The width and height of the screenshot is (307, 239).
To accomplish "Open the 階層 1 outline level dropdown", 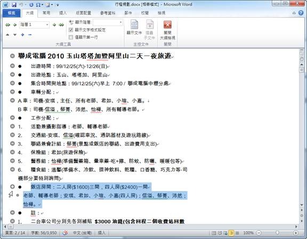I will [x=47, y=25].
